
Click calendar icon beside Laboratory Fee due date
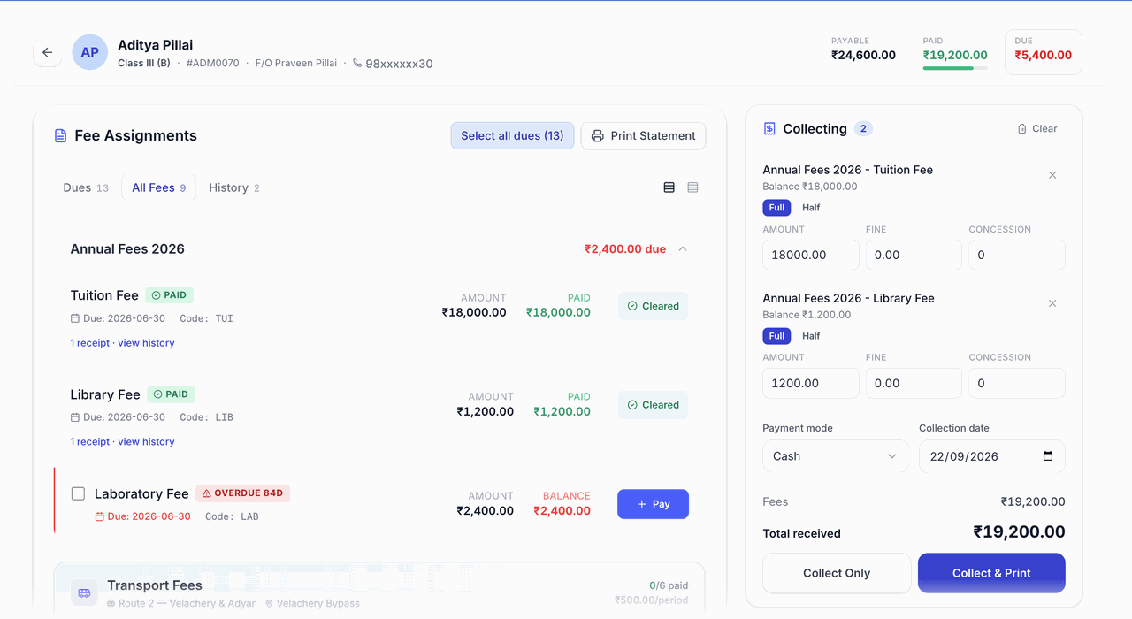tap(100, 516)
